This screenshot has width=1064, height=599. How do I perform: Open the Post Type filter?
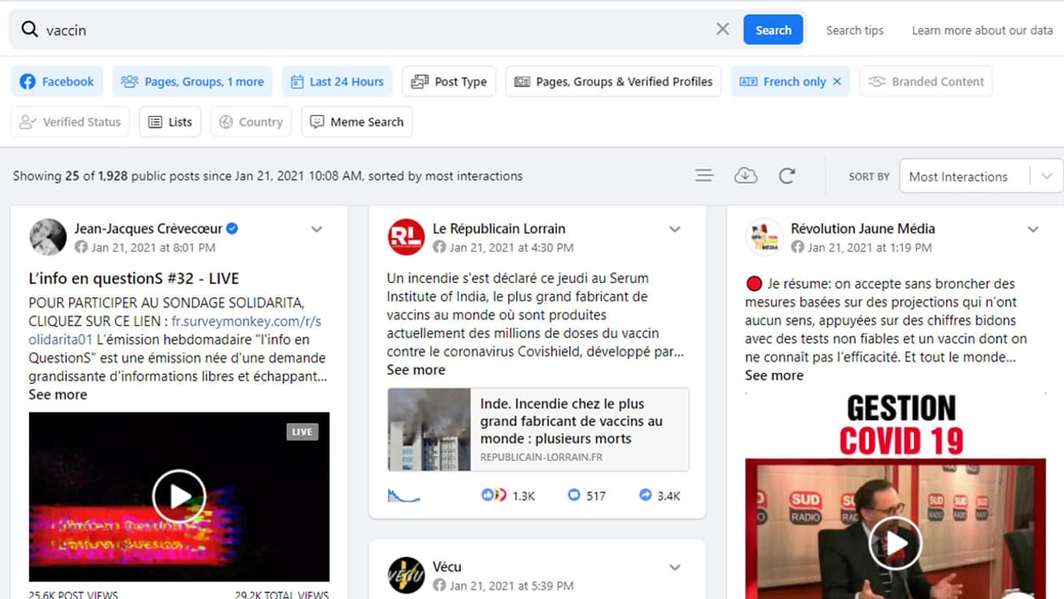pyautogui.click(x=449, y=81)
